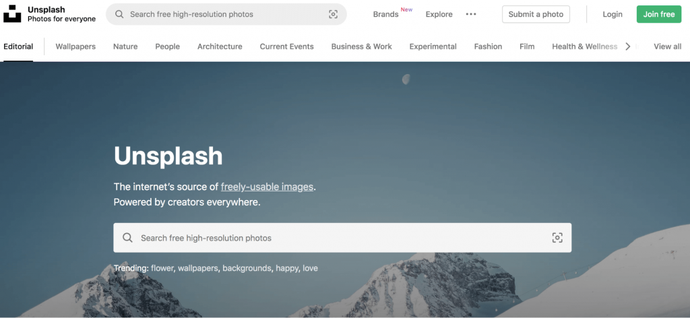This screenshot has height=318, width=690.
Task: Open the three-dots more menu
Action: click(x=471, y=14)
